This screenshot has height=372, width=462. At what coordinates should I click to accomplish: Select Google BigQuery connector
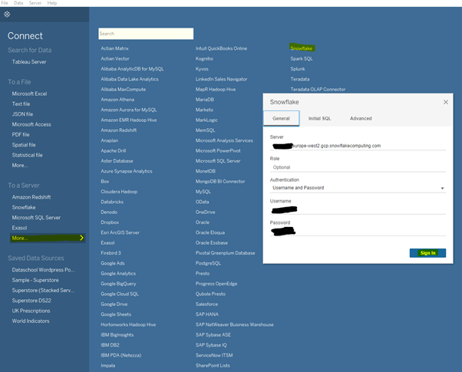click(x=118, y=284)
